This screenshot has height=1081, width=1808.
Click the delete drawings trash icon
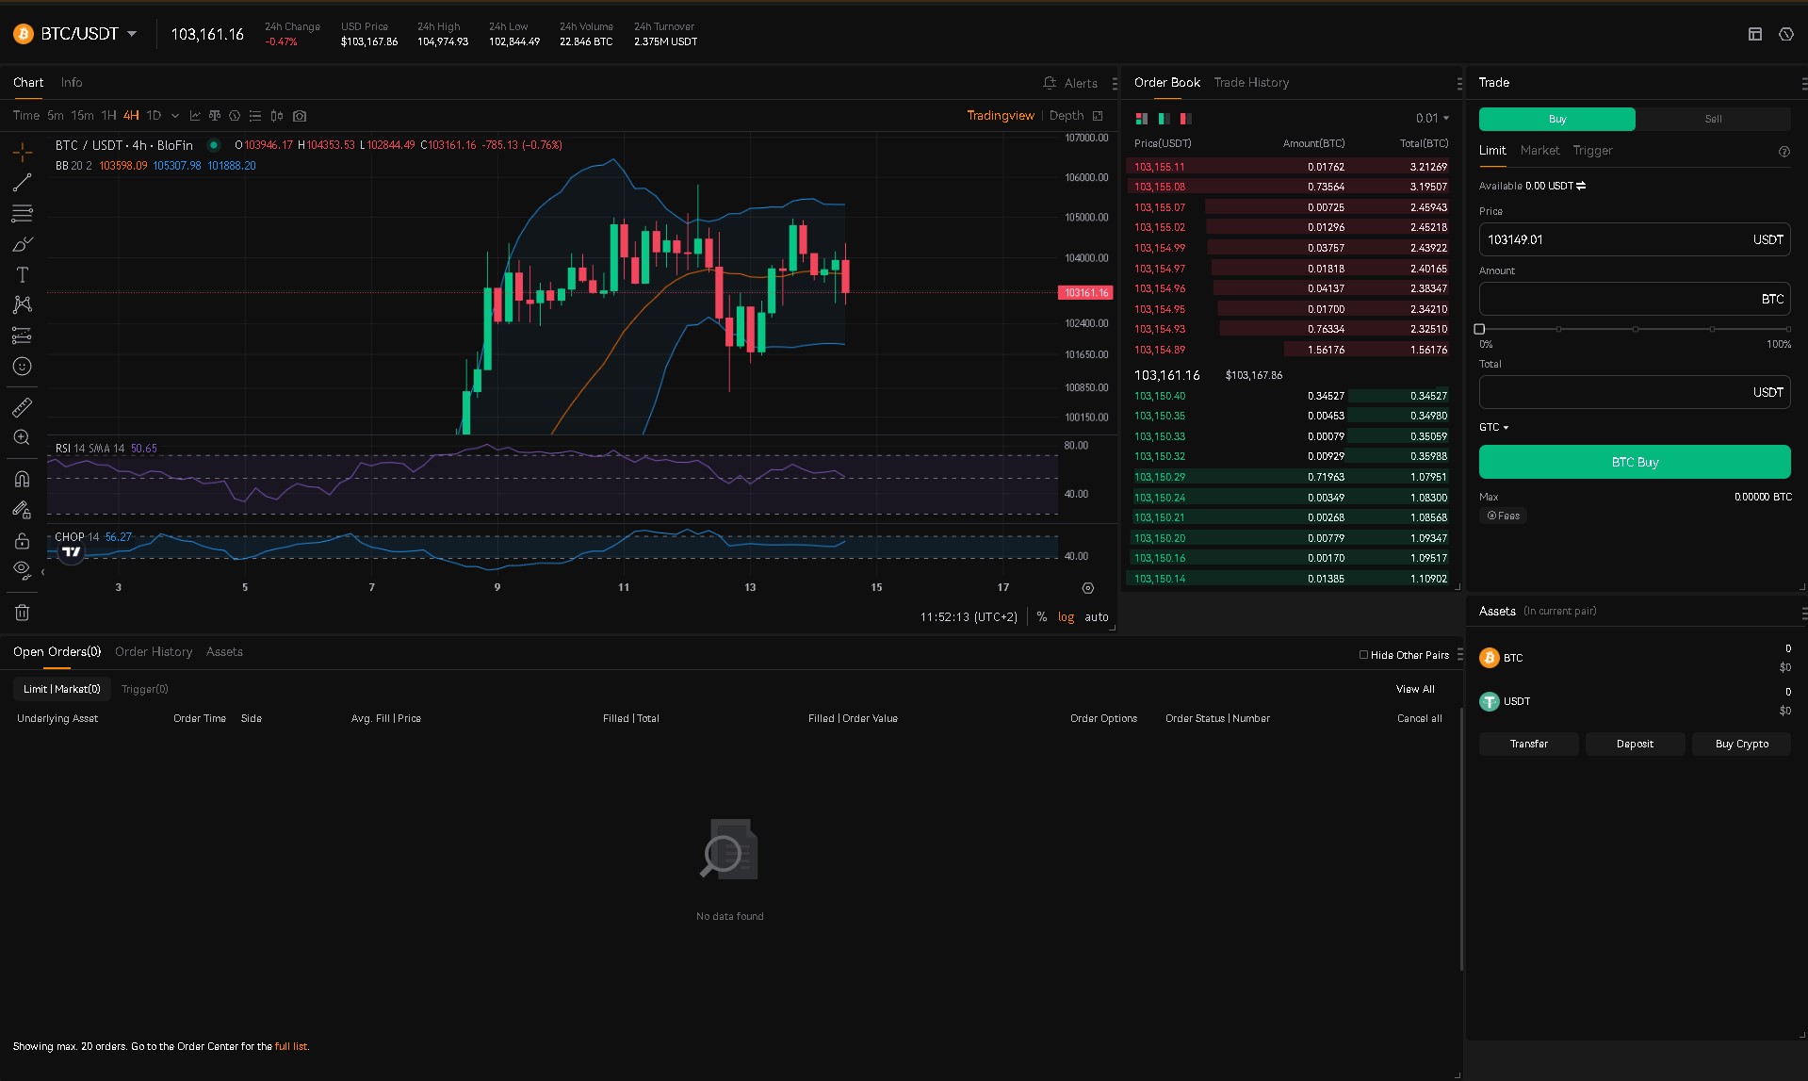(x=22, y=612)
